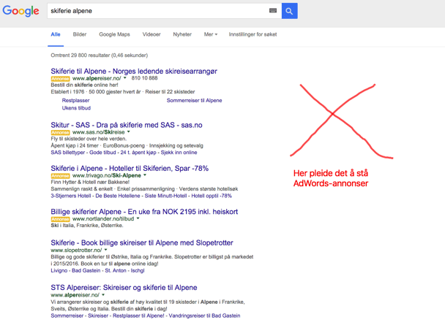
Task: Open 'Billige skiferier Alpene - En uke fra NOK 2195' ad
Action: (144, 212)
